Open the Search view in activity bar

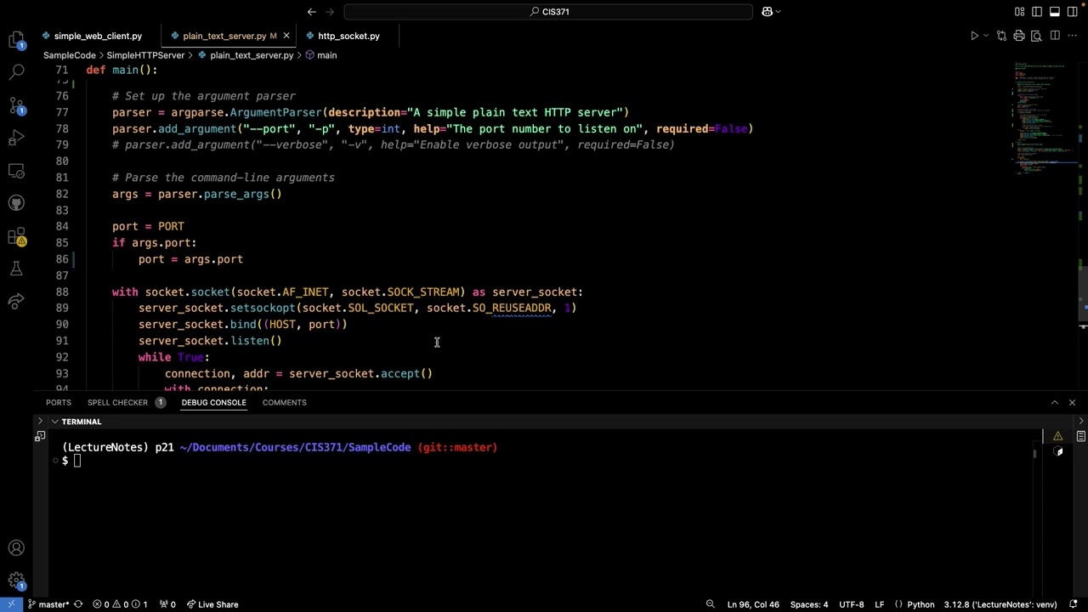tap(16, 72)
